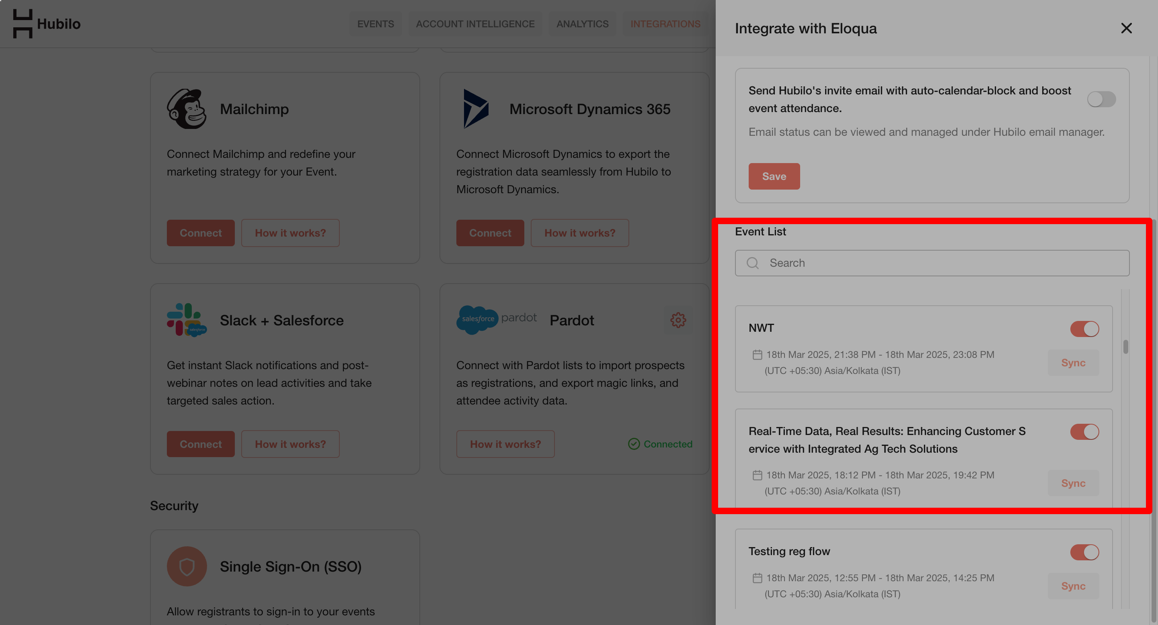
Task: Click the Security section heading
Action: [174, 506]
